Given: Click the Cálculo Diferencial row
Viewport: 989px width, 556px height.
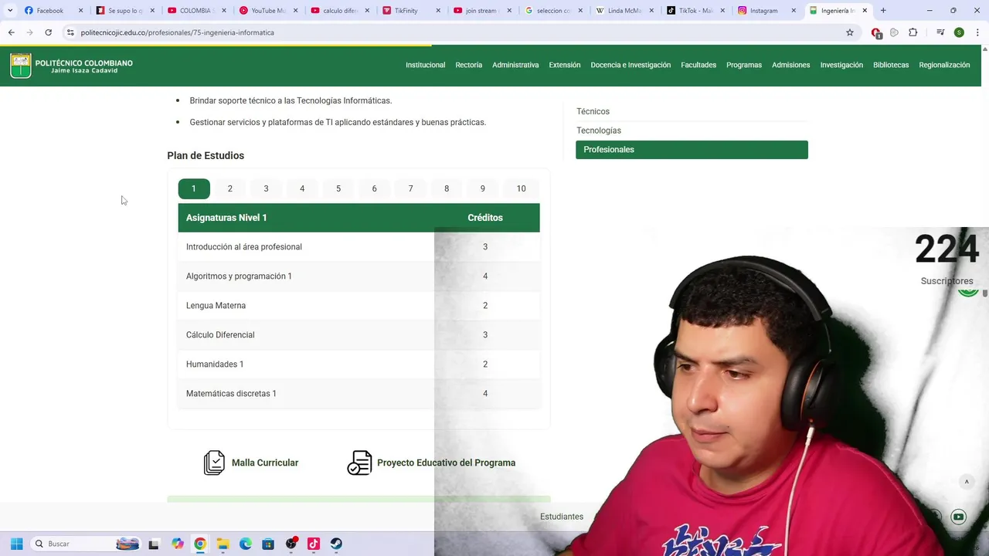Looking at the screenshot, I should click(x=359, y=335).
